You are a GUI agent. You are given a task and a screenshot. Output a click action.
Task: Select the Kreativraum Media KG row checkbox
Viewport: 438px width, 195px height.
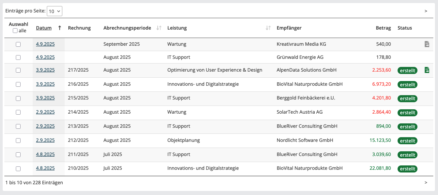click(x=18, y=44)
